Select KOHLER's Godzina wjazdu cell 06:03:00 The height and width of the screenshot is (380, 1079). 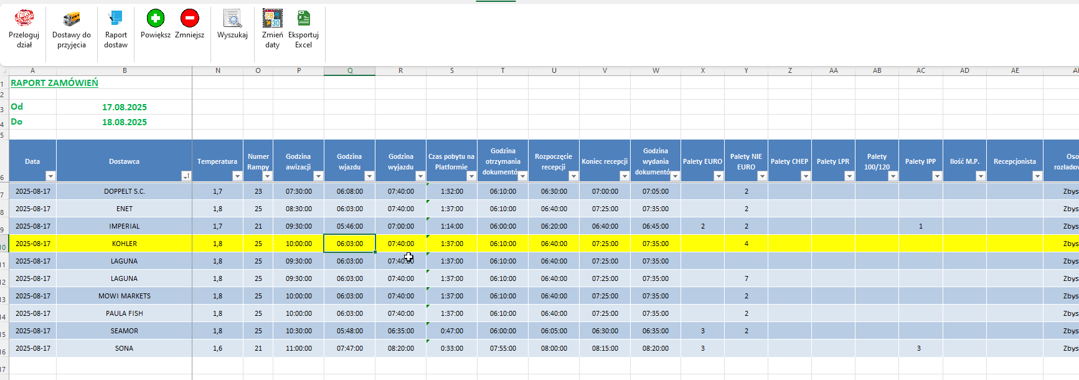(350, 244)
